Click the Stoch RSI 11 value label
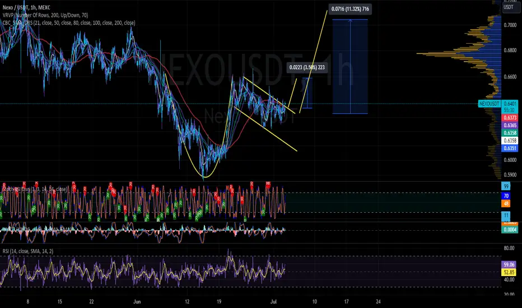Image resolution: width=522 pixels, height=308 pixels. click(x=506, y=216)
